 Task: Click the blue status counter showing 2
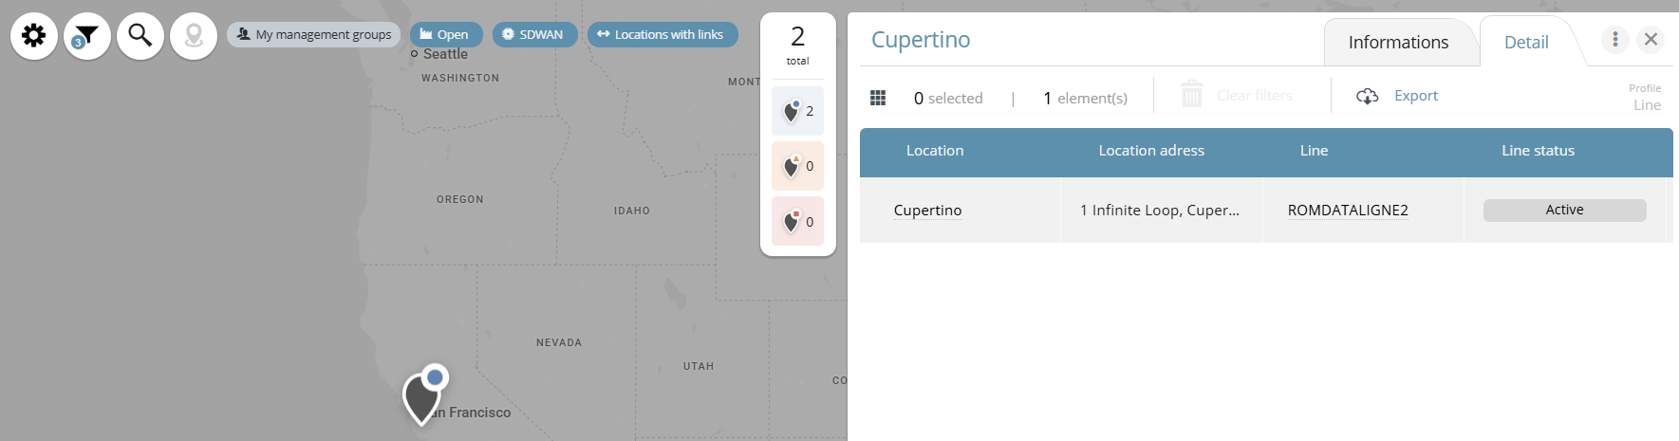point(797,111)
